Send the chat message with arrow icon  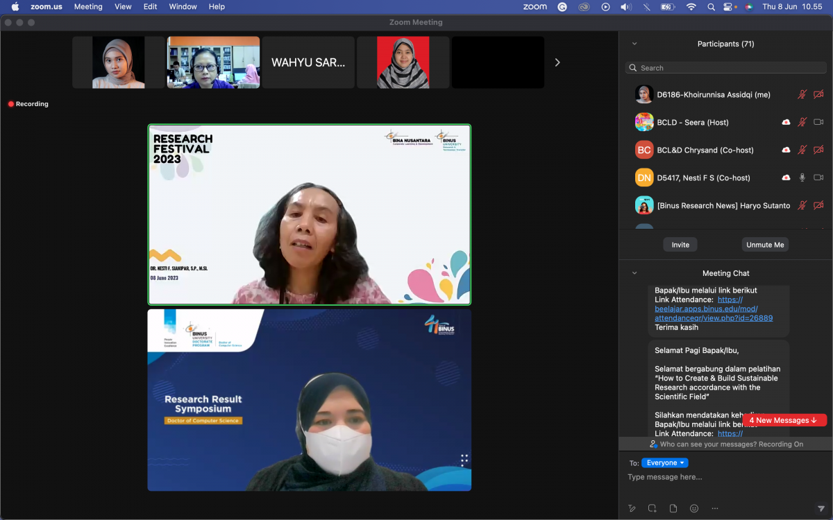[x=821, y=508]
